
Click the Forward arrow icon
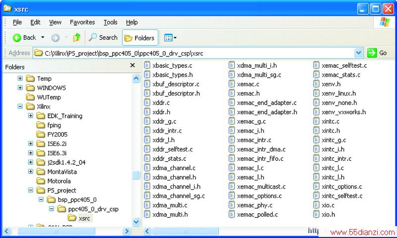[x=55, y=38]
